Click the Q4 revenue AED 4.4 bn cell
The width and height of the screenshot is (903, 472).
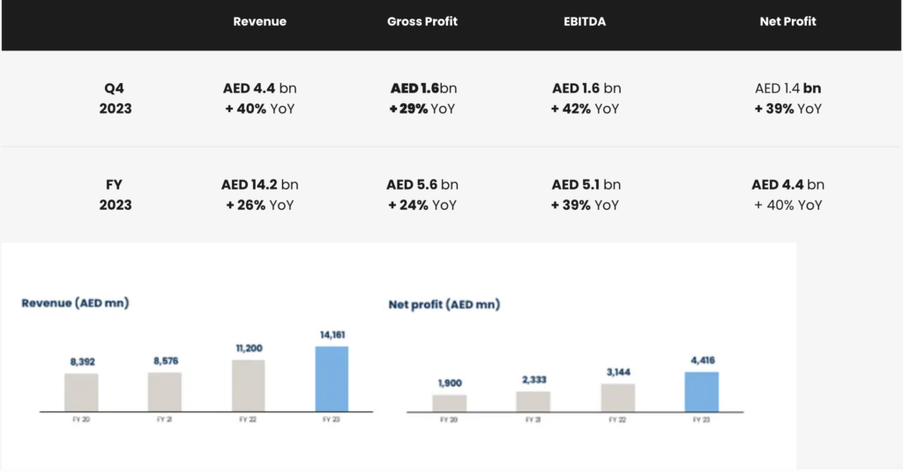(259, 88)
